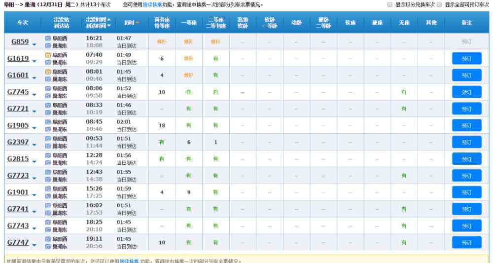Viewport: 493px width, 263px height.
Task: Click 有 in G7721 无座 cell
Action: [x=404, y=109]
